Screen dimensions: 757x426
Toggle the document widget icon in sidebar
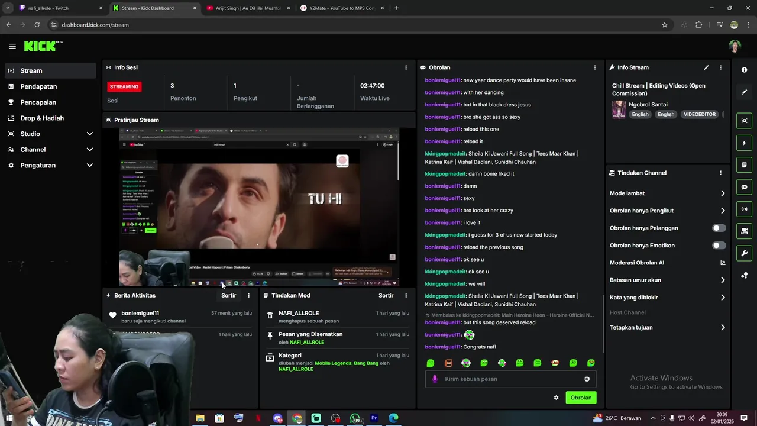[x=744, y=164]
